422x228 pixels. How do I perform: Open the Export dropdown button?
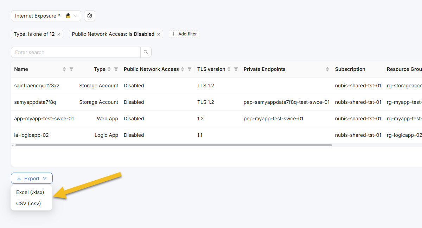click(x=32, y=178)
